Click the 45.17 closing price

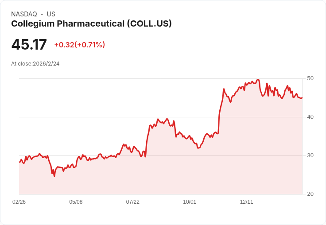pos(29,45)
